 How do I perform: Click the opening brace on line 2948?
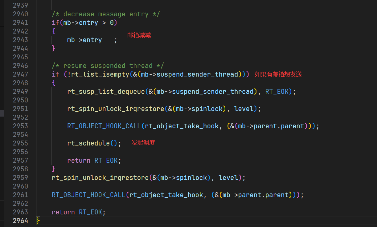54,83
